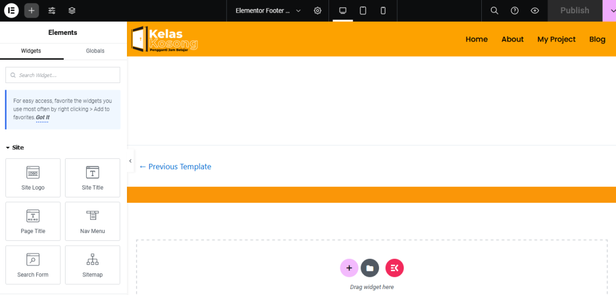Screen dimensions: 616x295
Task: Expand the Publish options arrow
Action: [609, 11]
